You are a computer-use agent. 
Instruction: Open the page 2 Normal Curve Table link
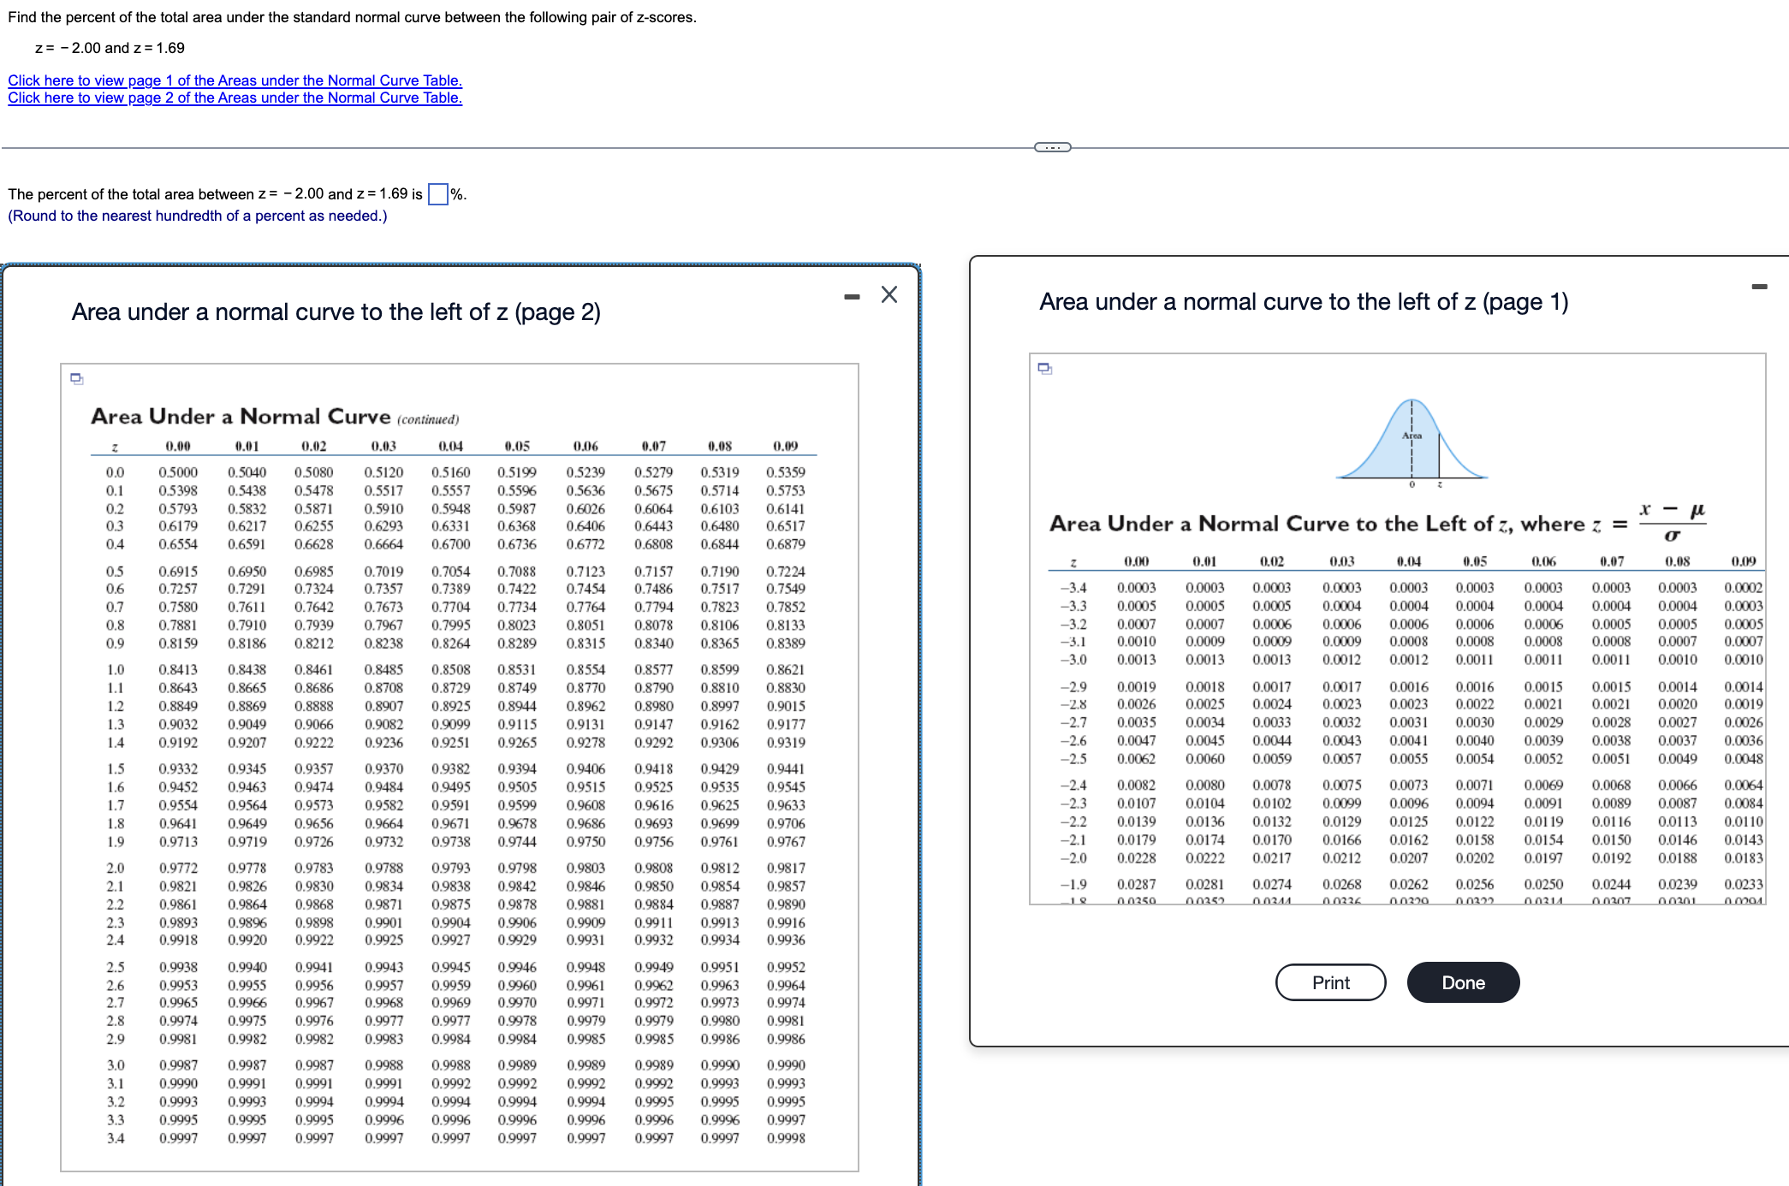coord(235,98)
